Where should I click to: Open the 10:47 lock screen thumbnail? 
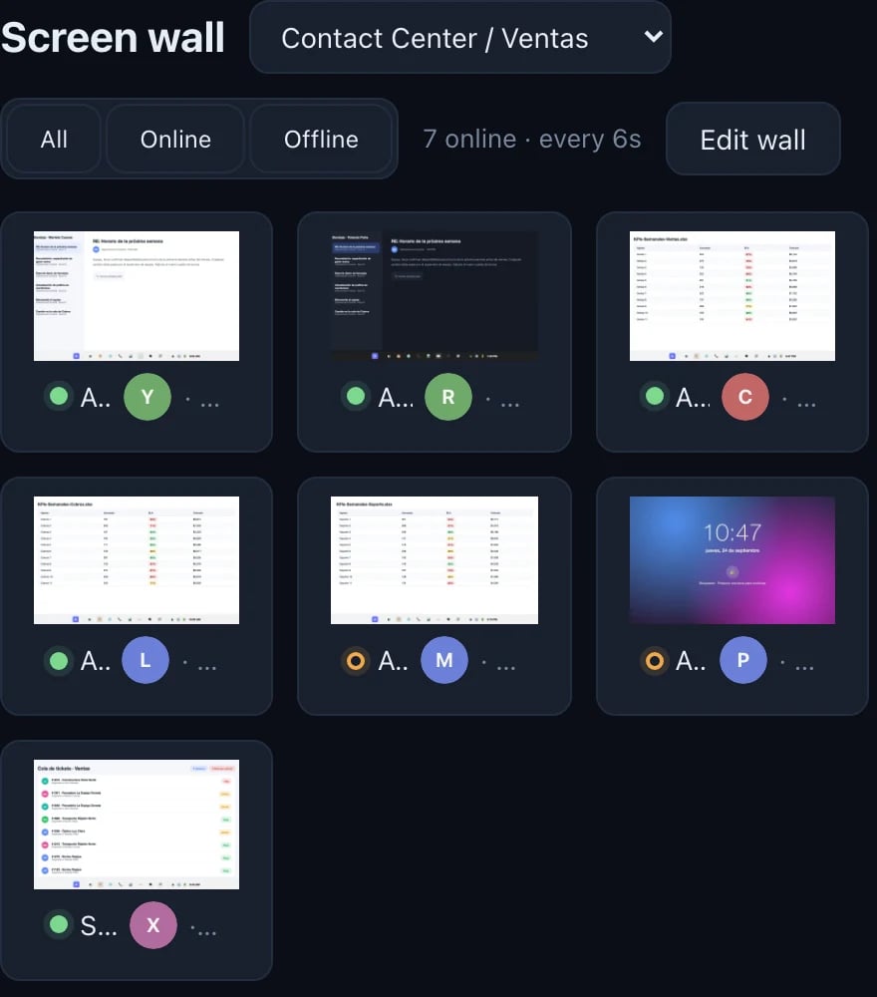(x=732, y=560)
